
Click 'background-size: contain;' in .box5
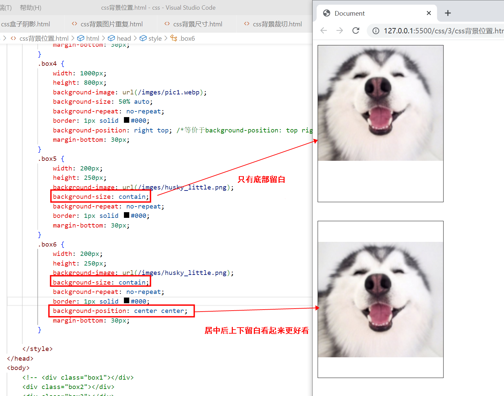point(101,196)
